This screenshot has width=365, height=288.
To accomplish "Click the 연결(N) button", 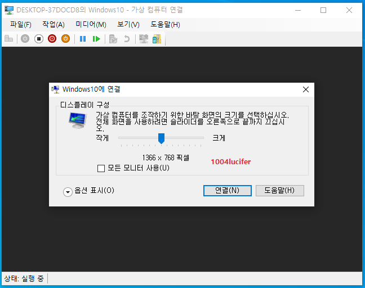I will 228,191.
